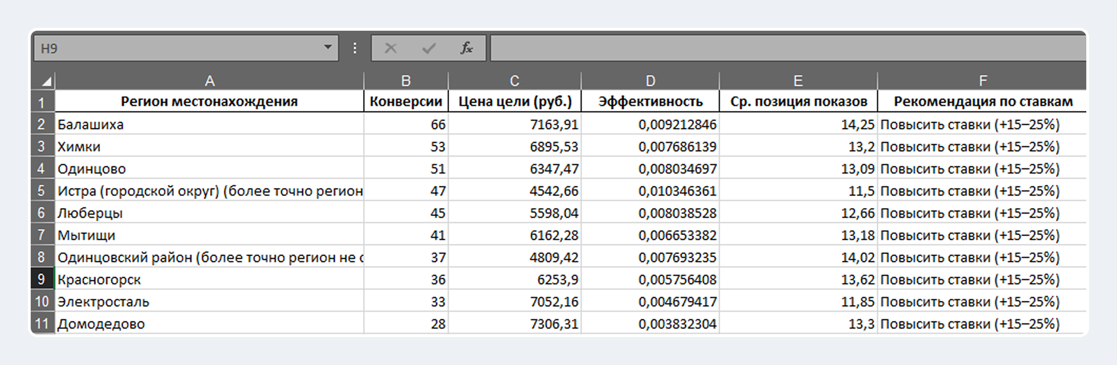
Task: Select row 3 header
Action: (42, 146)
